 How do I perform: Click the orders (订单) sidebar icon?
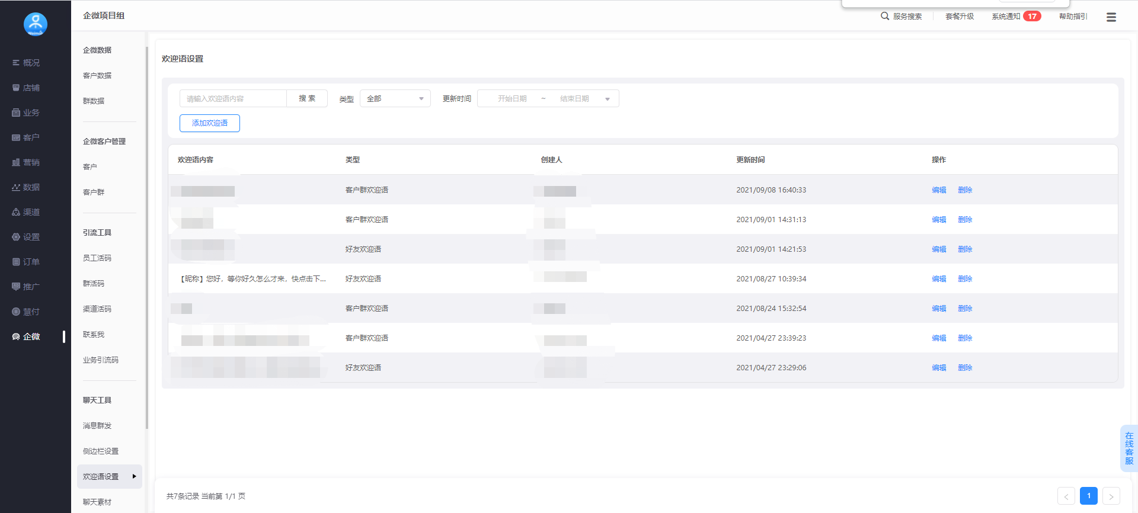[16, 262]
